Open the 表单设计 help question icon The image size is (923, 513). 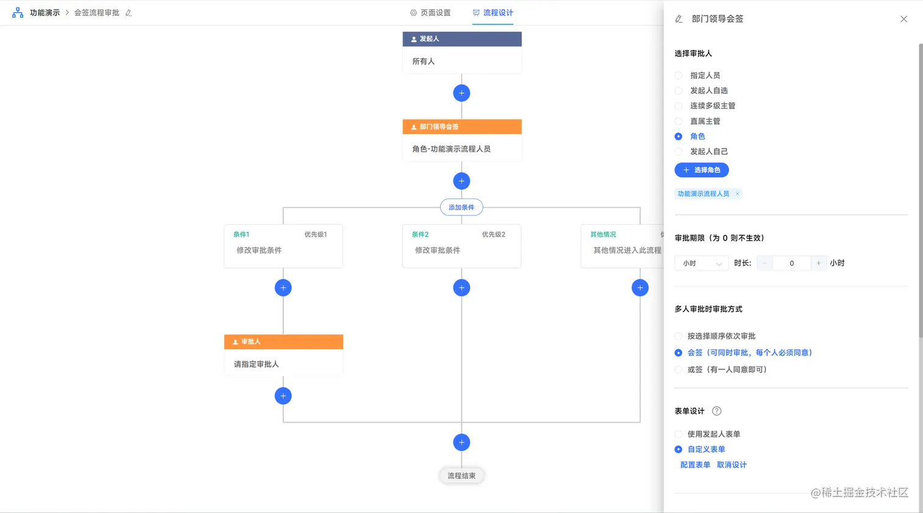tap(717, 411)
